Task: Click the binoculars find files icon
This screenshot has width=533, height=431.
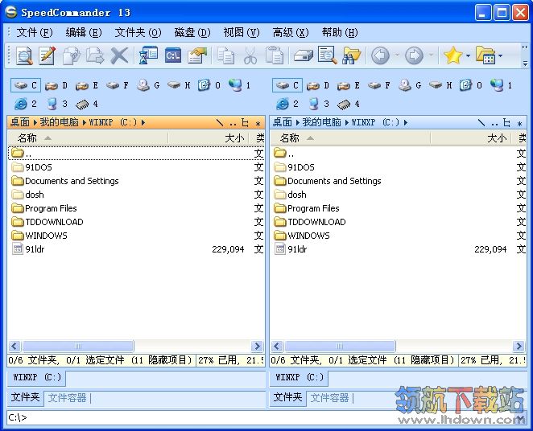Action: click(x=352, y=55)
